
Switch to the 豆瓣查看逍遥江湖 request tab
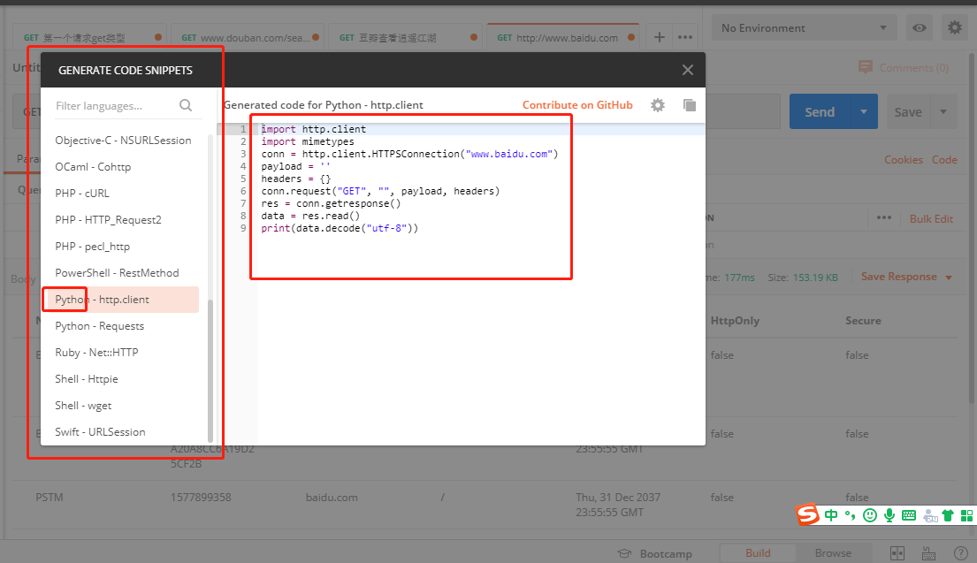[404, 37]
